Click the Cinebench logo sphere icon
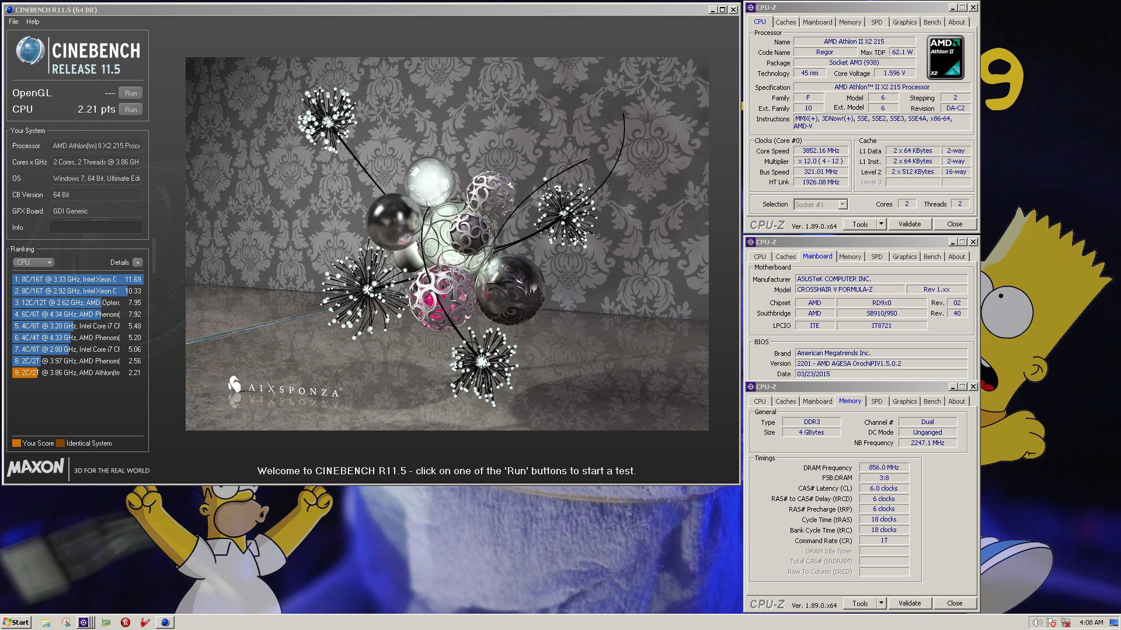 [x=30, y=51]
